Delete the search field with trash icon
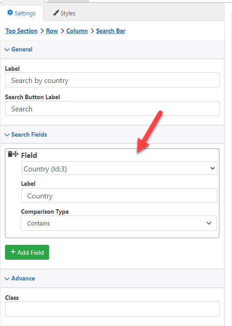 pos(10,154)
